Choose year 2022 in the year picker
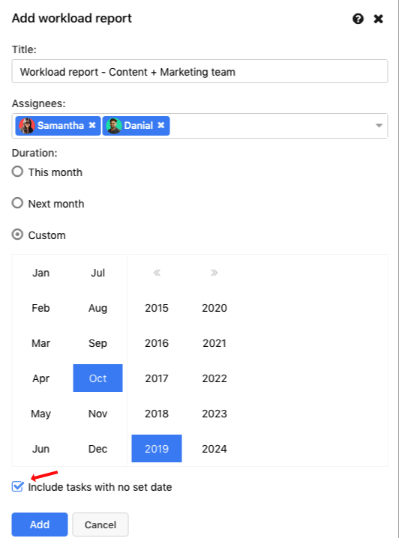 tap(214, 378)
